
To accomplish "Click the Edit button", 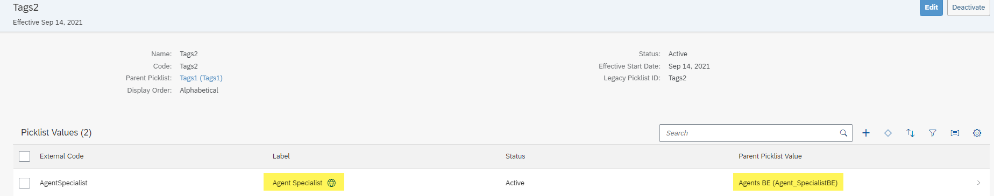I will 931,7.
